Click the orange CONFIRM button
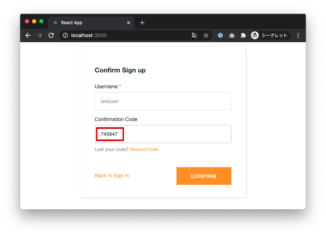This screenshot has height=236, width=326. [x=204, y=176]
